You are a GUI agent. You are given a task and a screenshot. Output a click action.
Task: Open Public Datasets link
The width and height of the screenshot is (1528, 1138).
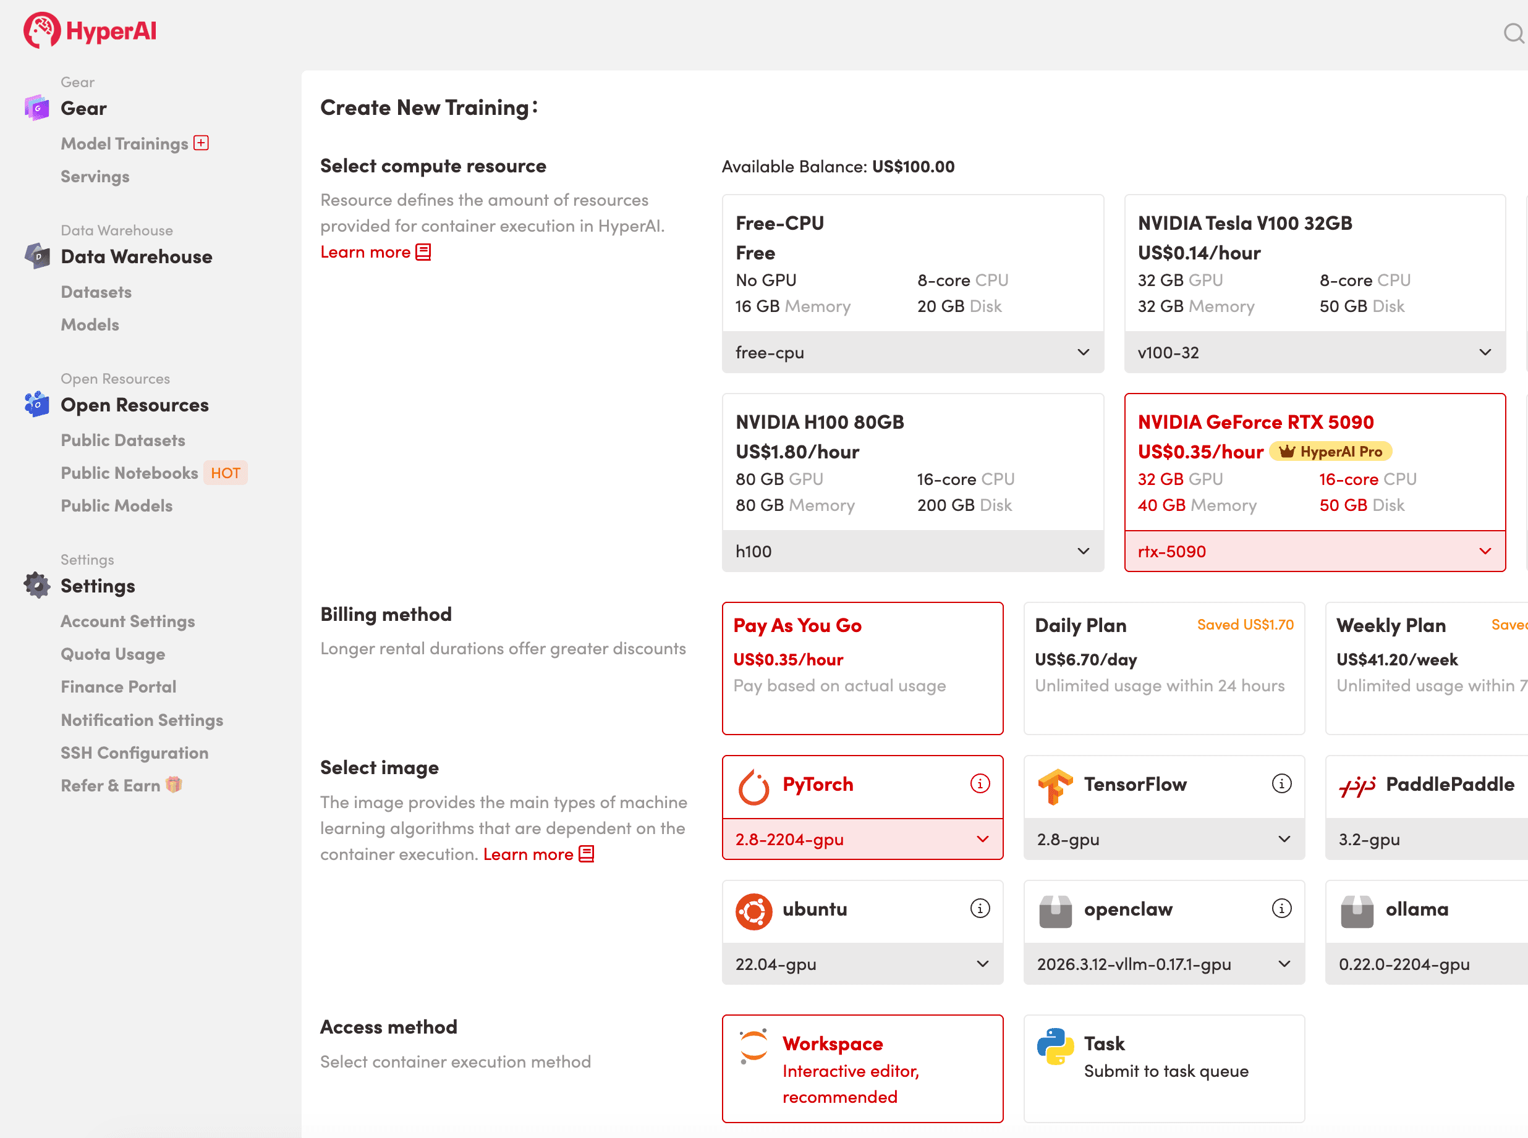(x=122, y=439)
